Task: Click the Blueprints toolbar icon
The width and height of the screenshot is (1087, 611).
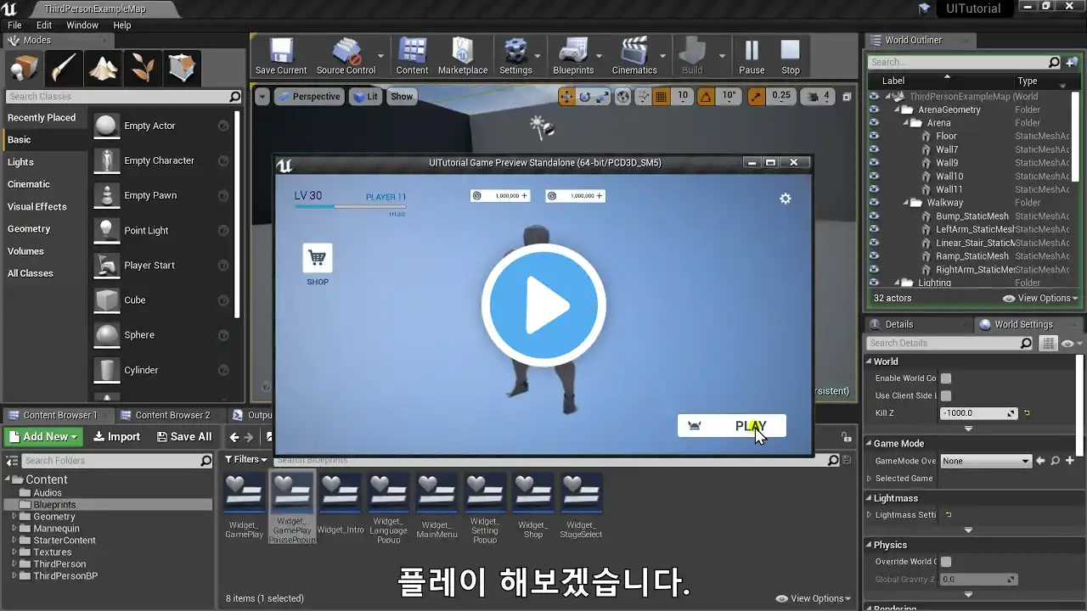Action: (573, 57)
